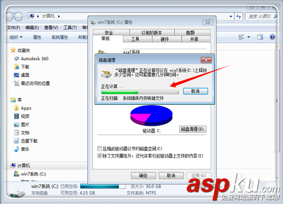Click 确定 in the properties dialog

143,176
